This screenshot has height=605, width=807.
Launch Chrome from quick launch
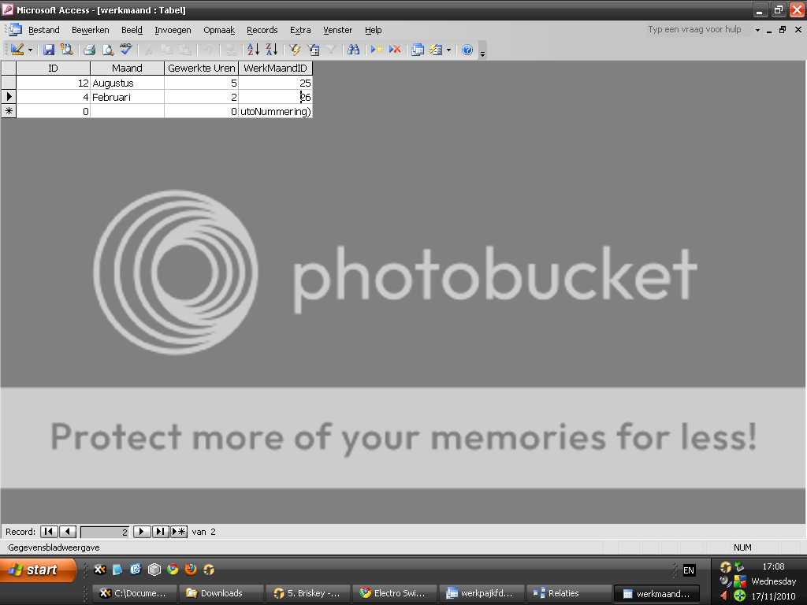click(x=173, y=569)
